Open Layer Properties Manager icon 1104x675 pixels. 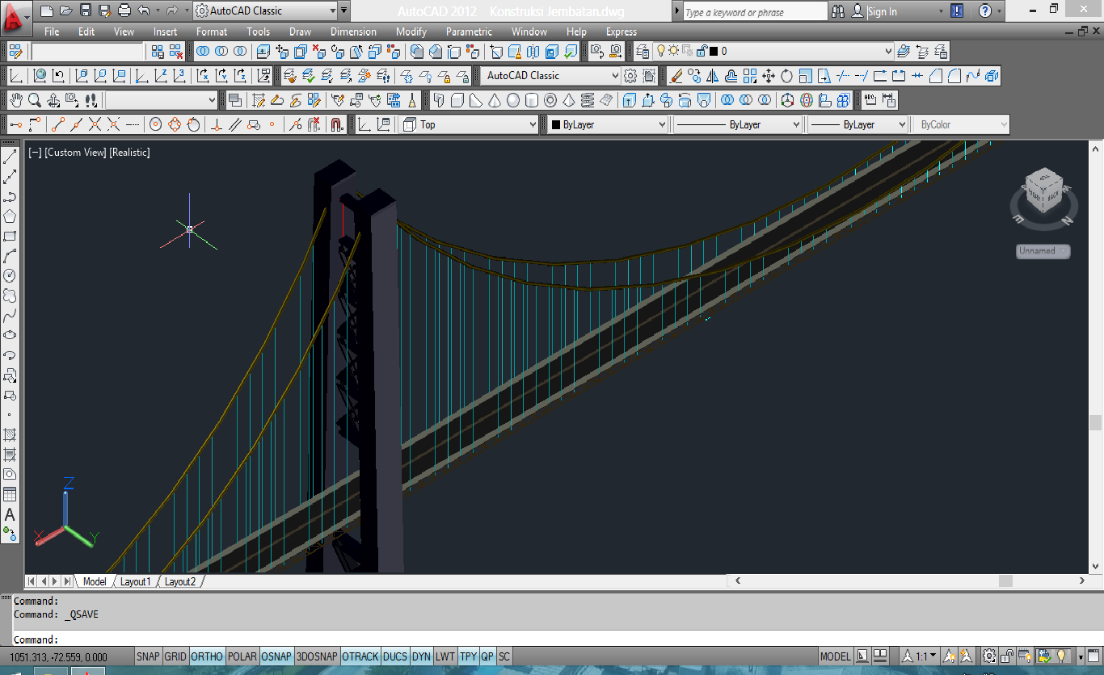[x=643, y=51]
